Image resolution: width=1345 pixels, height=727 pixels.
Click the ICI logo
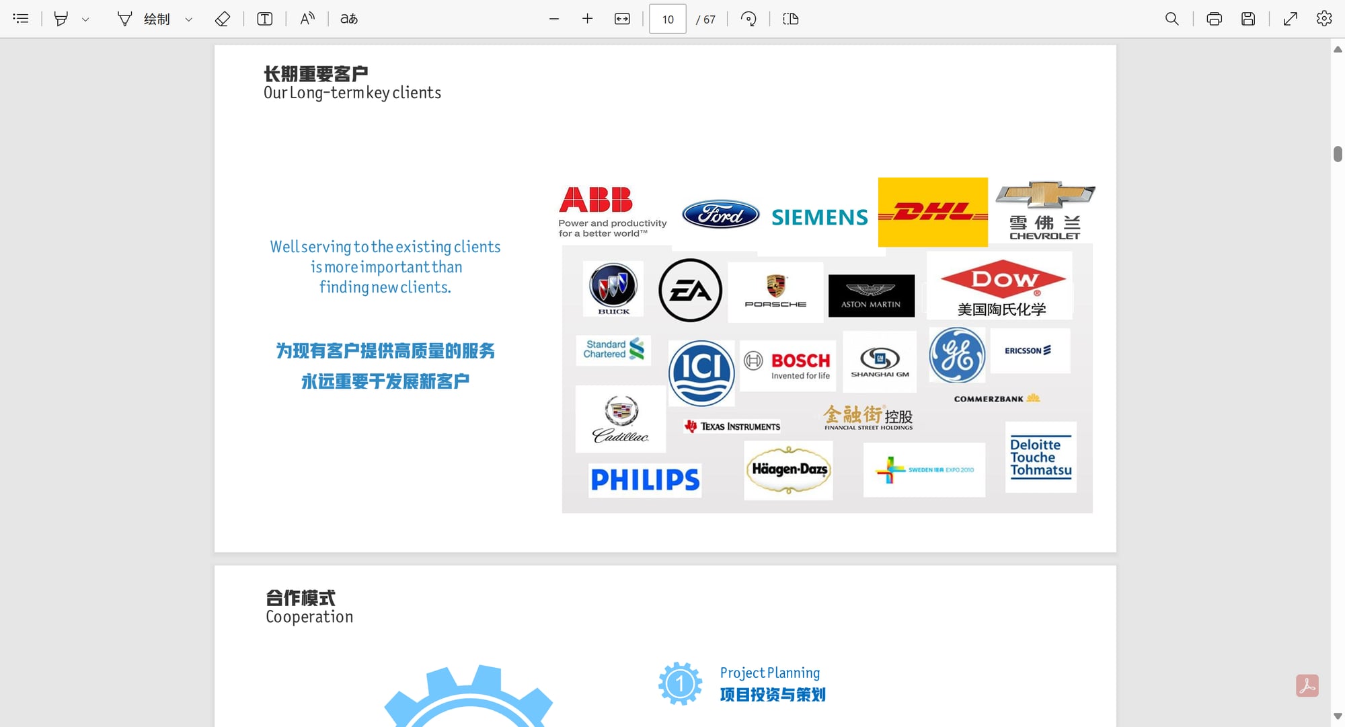point(701,373)
